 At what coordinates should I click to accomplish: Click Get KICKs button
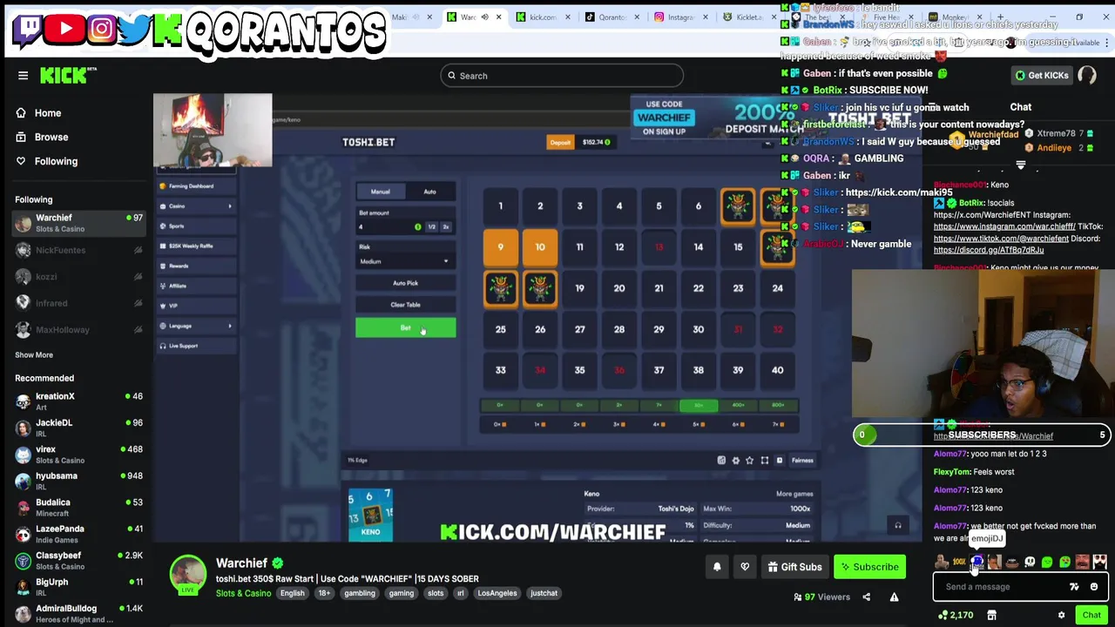pyautogui.click(x=1042, y=76)
